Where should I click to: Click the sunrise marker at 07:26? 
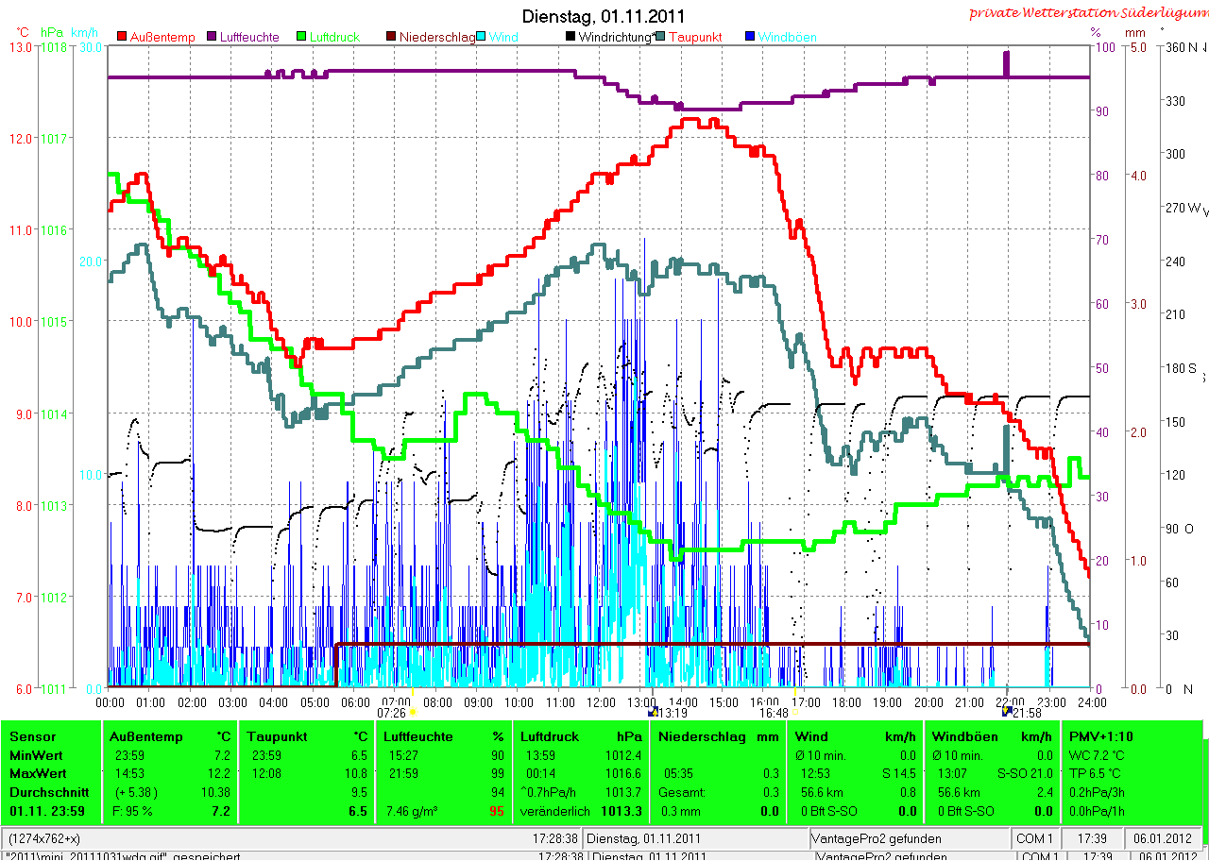[x=413, y=712]
